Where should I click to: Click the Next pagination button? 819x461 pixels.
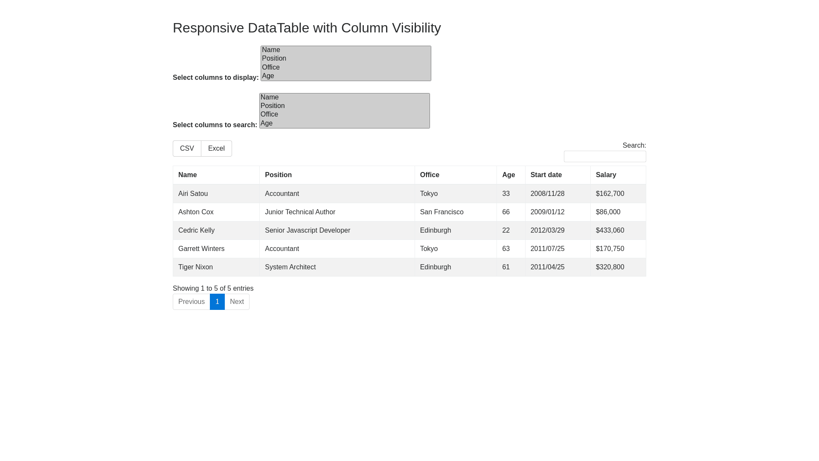[x=237, y=302]
